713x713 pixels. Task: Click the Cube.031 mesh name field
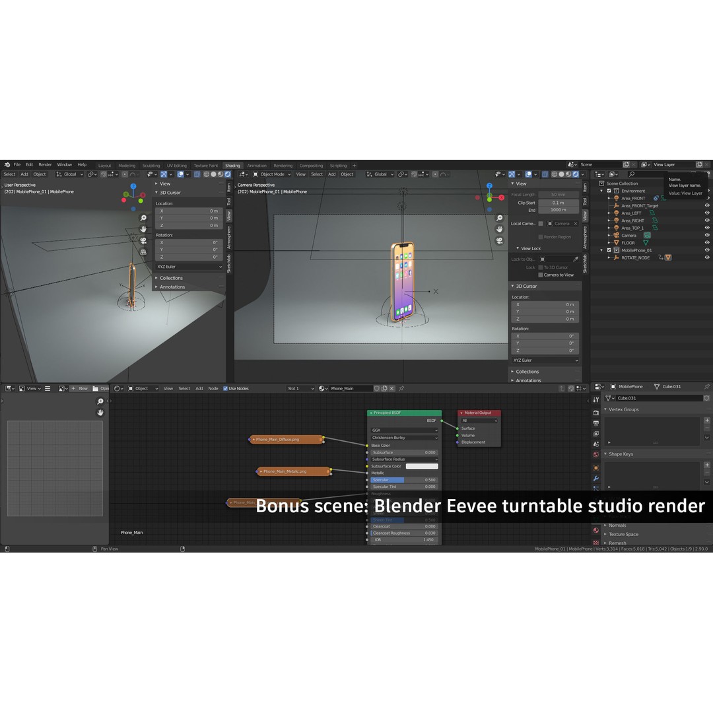(658, 398)
